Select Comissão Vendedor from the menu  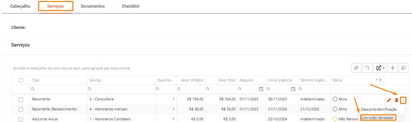click(x=378, y=118)
